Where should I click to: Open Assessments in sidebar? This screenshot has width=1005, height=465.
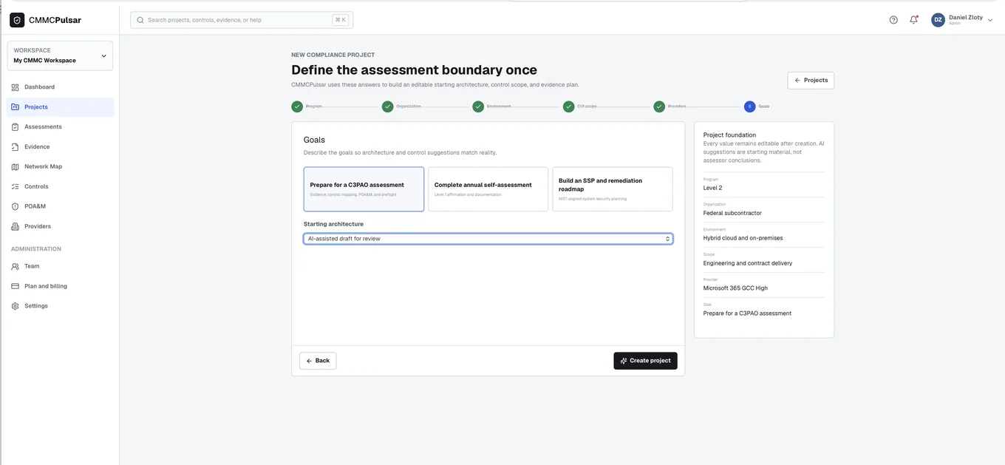tap(60, 127)
